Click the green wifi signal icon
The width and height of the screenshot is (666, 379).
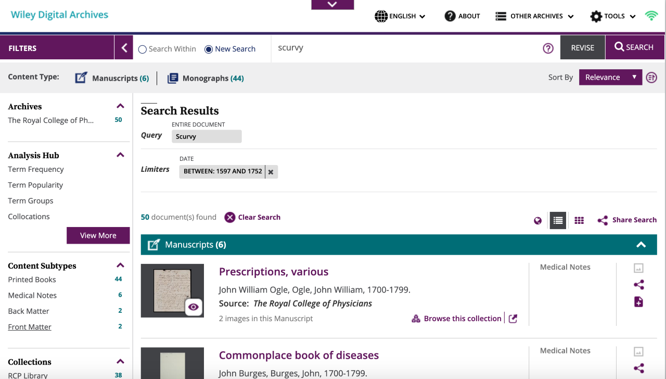click(651, 16)
